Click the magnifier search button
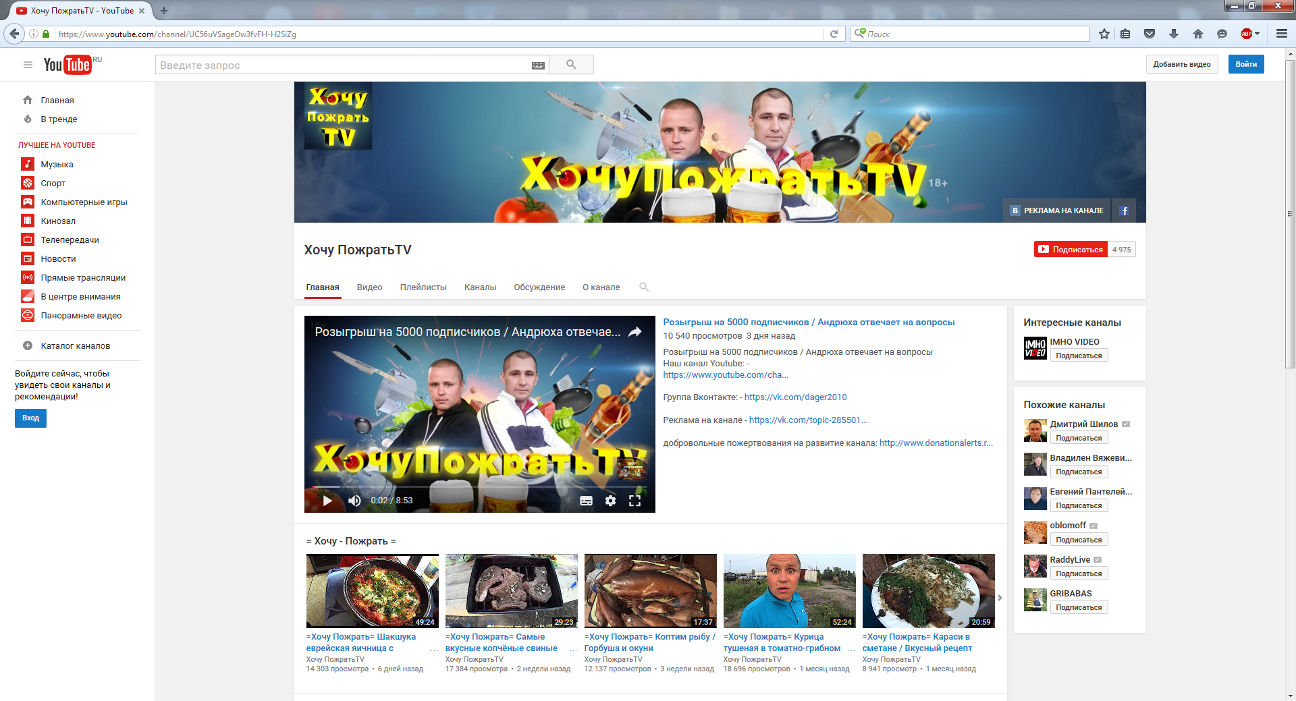1296x701 pixels. (571, 65)
